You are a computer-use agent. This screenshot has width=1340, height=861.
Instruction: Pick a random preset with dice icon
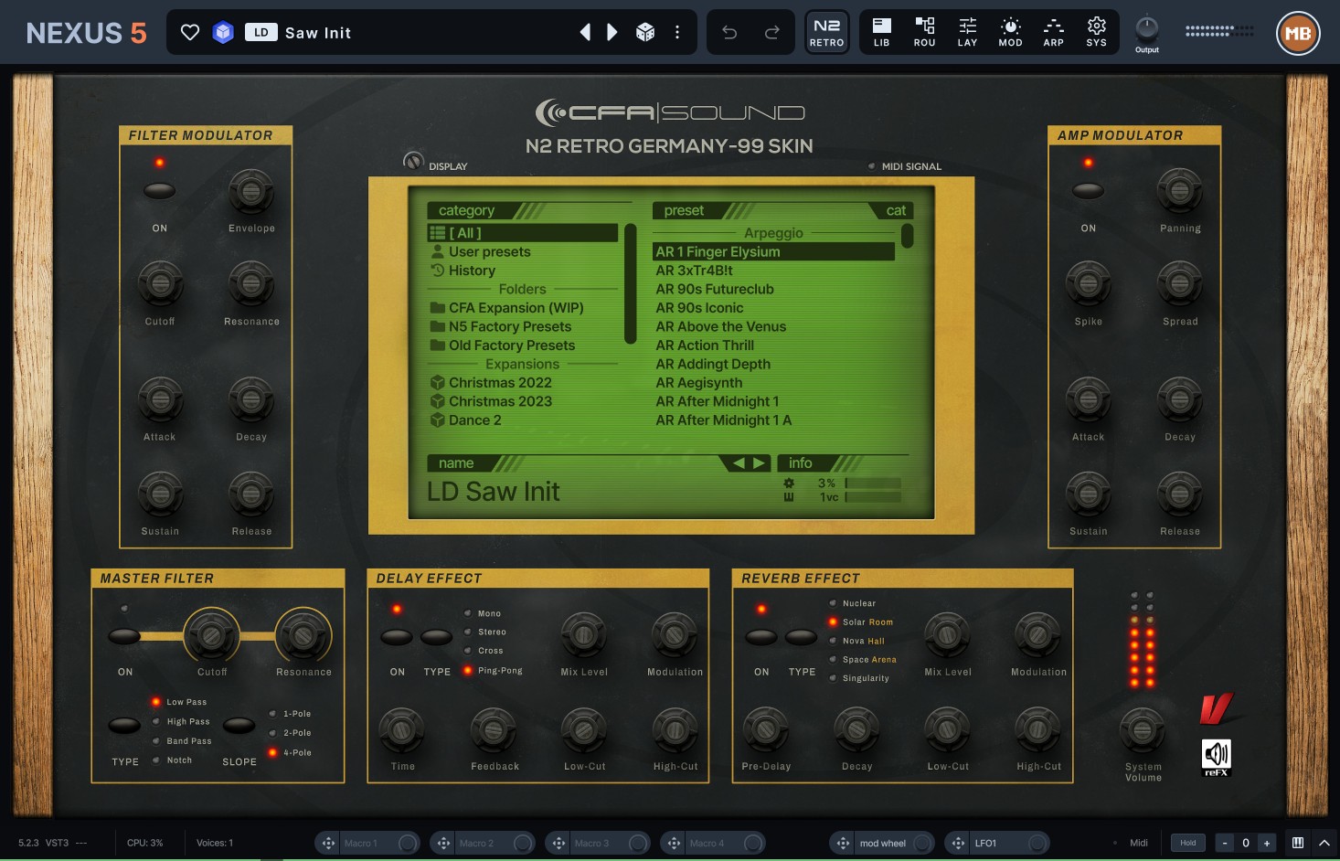pos(645,33)
